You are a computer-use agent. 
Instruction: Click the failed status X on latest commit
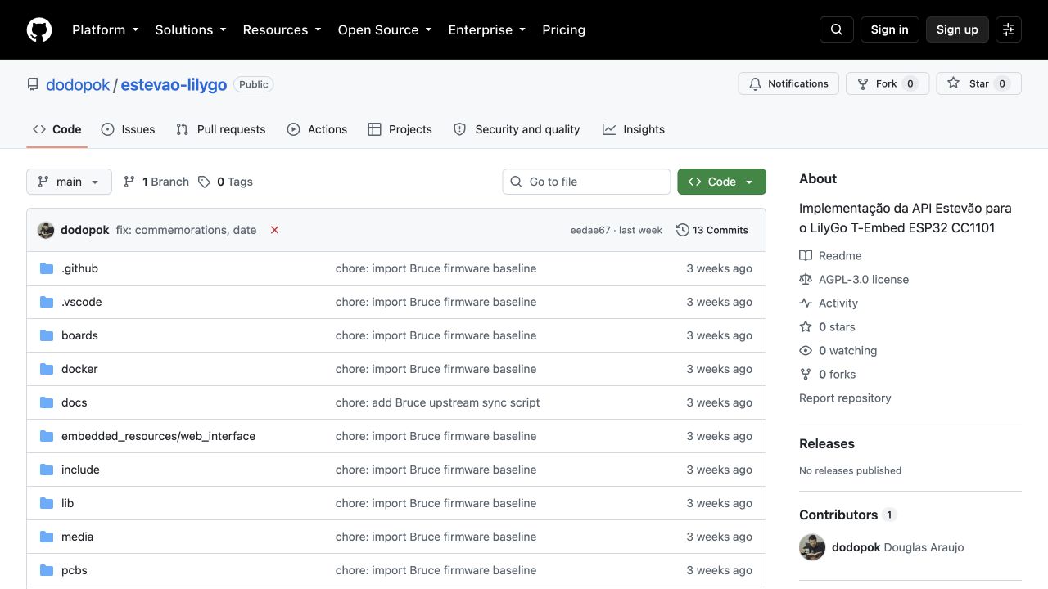[x=274, y=230]
